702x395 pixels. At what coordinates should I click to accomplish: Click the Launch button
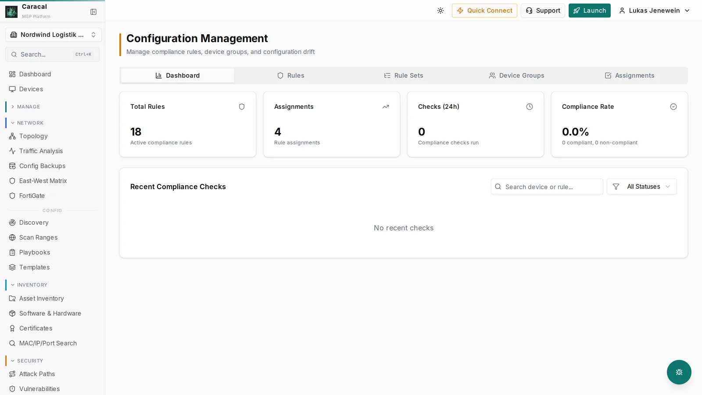point(589,11)
